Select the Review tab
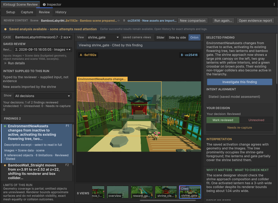 [x=44, y=12]
